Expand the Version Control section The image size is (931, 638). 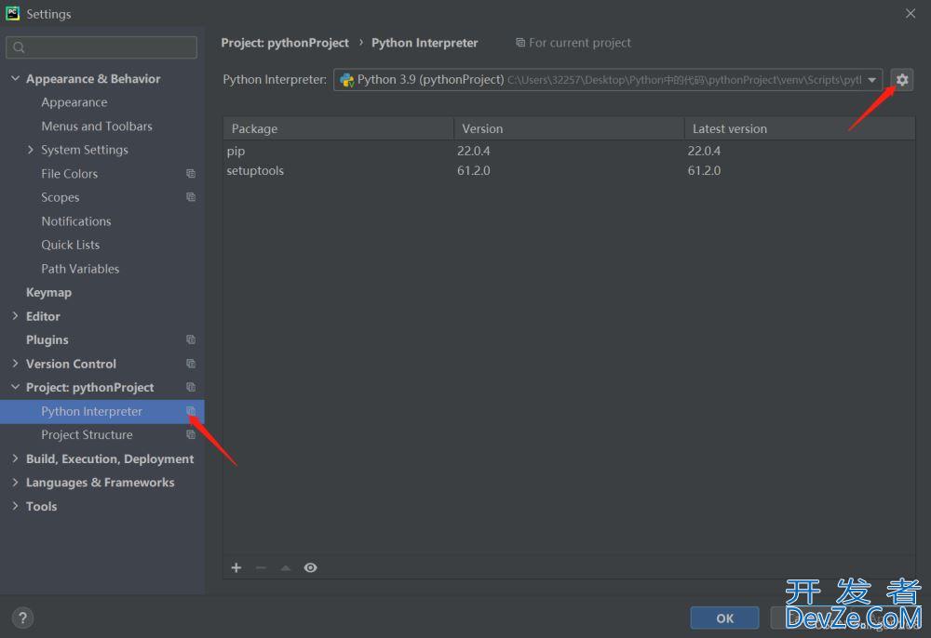click(16, 363)
